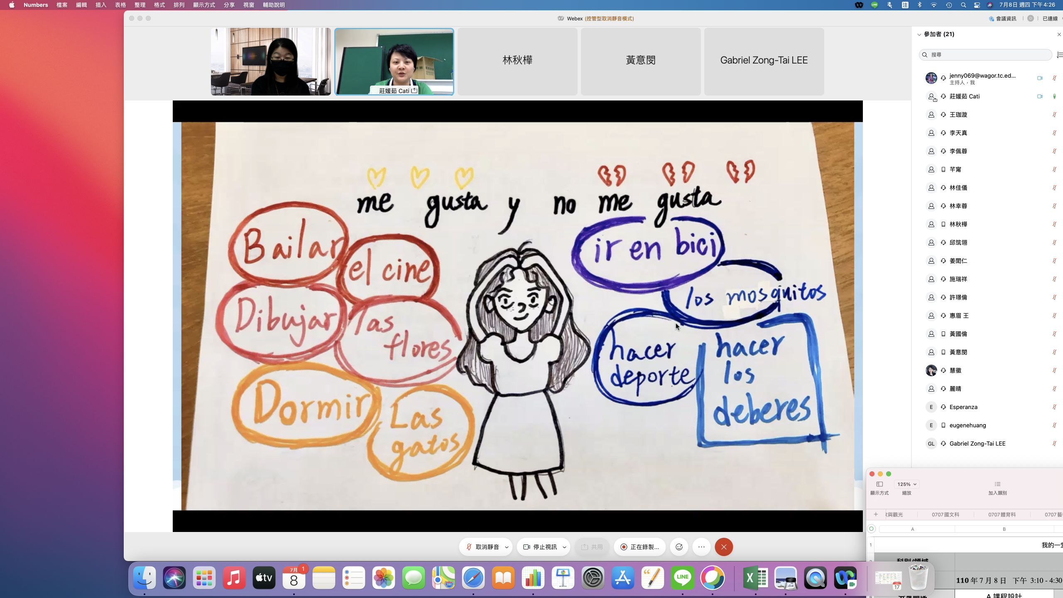Open the more options ellipsis button

pos(701,547)
